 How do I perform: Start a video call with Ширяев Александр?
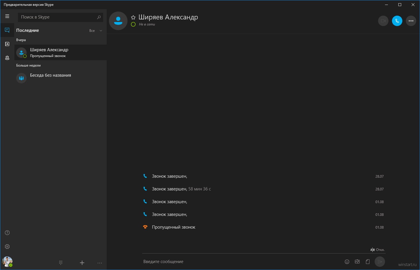tap(383, 21)
